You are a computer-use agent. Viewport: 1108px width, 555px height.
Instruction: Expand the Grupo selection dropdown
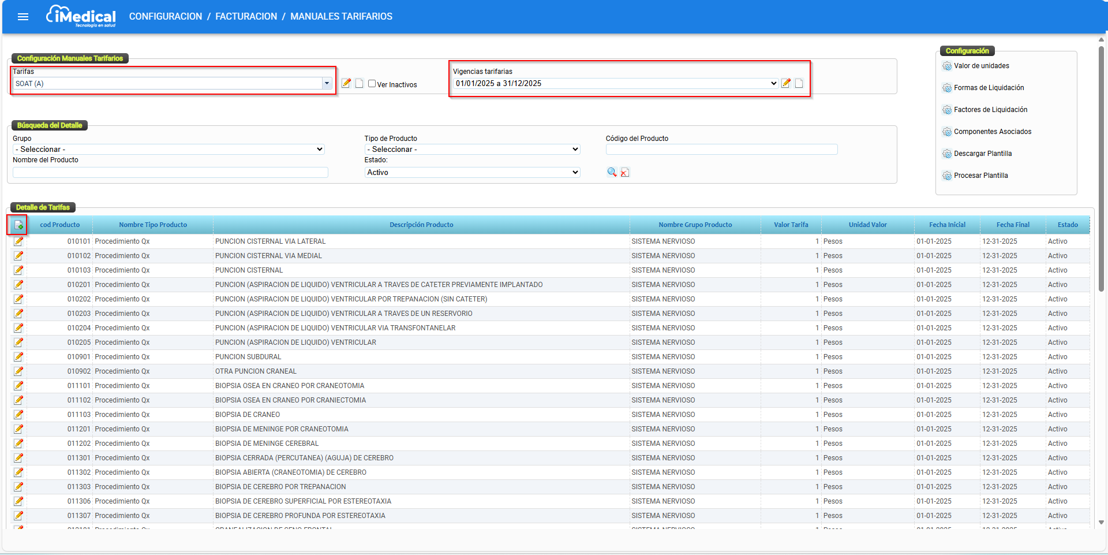(169, 150)
